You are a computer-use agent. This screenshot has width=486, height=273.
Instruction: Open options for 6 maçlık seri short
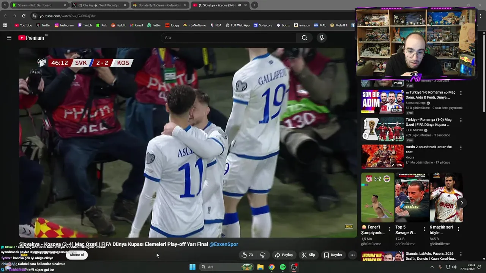pyautogui.click(x=458, y=229)
